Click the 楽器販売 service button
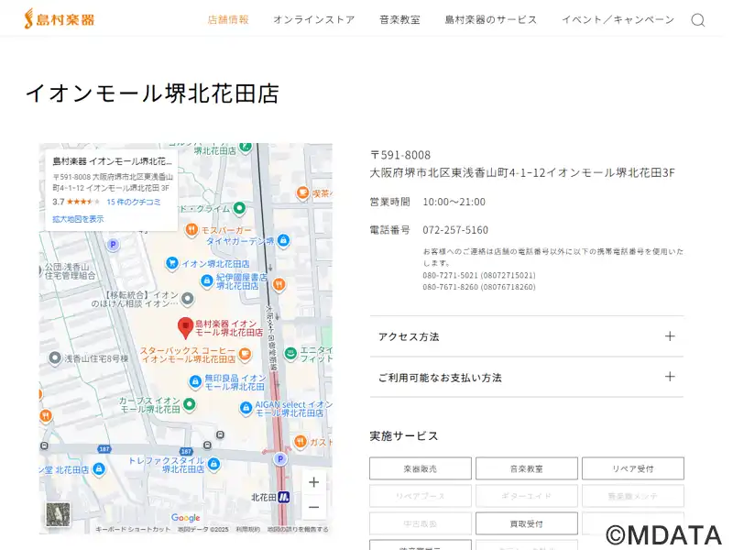This screenshot has height=550, width=733. 421,468
